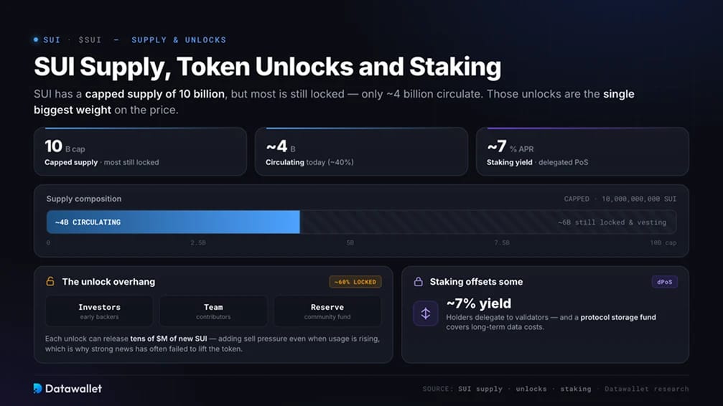
Task: Open the Team contributors tile
Action: click(x=213, y=311)
